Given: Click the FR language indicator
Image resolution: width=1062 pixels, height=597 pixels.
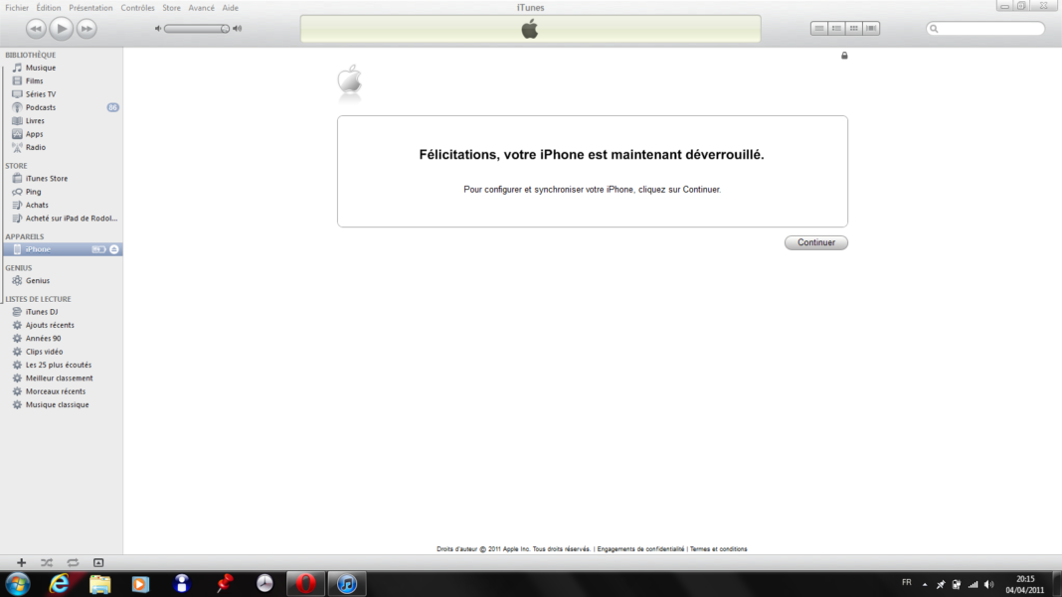Looking at the screenshot, I should pos(906,583).
